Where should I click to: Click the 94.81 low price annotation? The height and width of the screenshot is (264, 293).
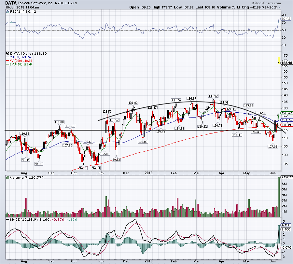coord(83,168)
